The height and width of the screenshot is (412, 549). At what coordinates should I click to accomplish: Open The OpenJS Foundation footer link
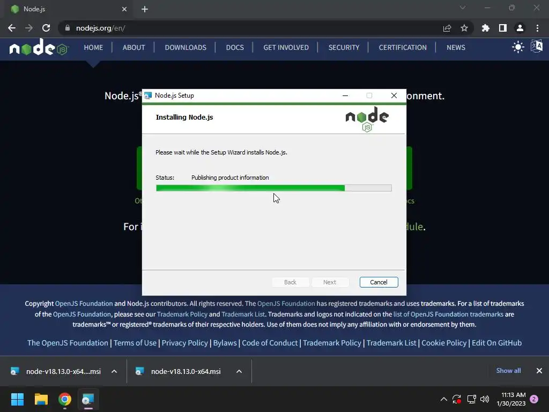point(68,343)
